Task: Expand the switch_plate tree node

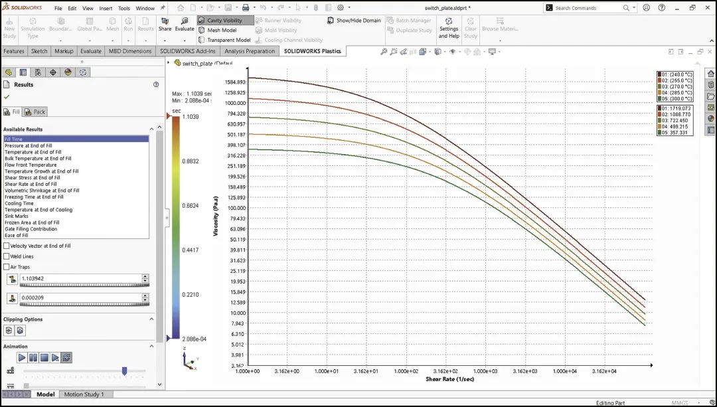Action: pyautogui.click(x=177, y=63)
